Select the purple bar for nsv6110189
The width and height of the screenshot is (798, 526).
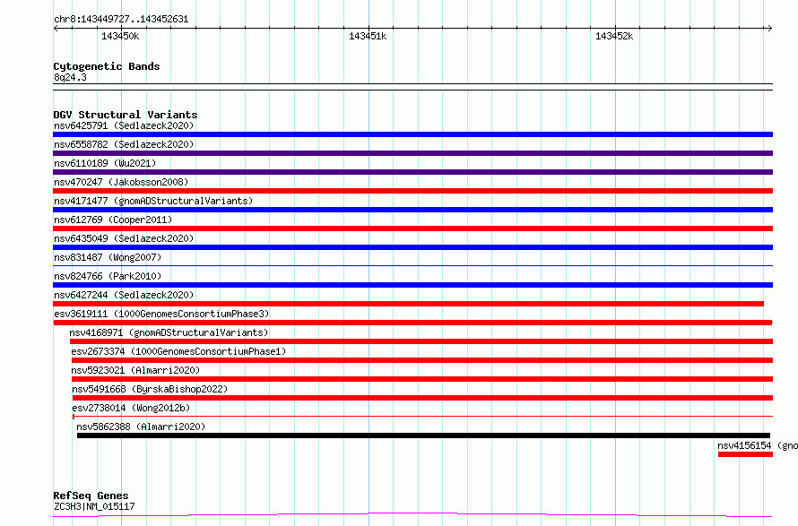click(412, 172)
